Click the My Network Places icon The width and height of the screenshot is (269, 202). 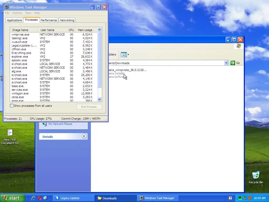tap(45, 124)
